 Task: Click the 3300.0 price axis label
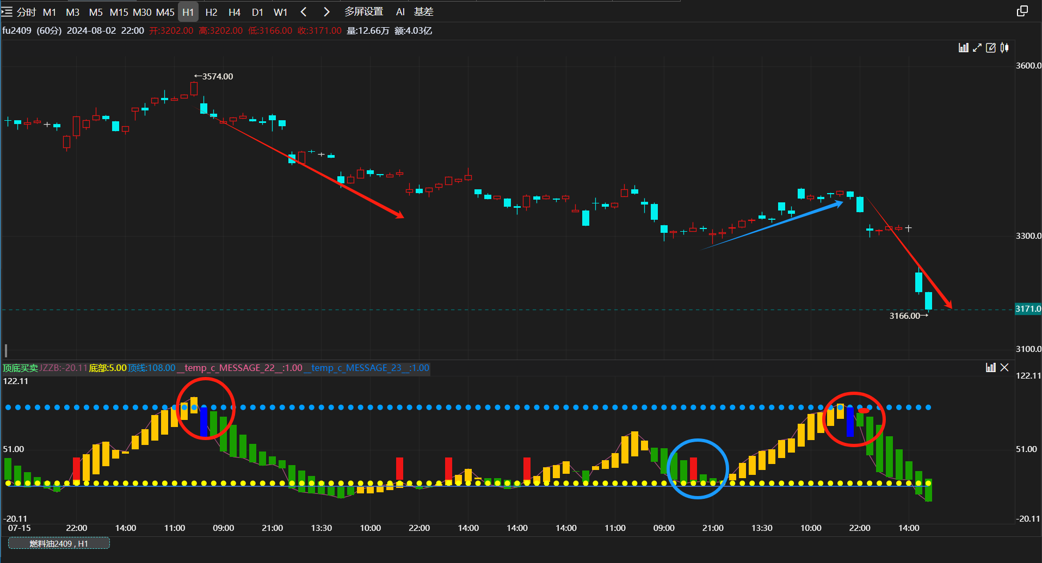[x=1028, y=236]
